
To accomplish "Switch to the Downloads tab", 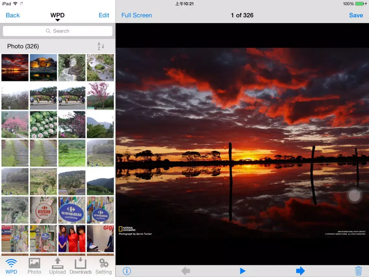I will [81, 266].
